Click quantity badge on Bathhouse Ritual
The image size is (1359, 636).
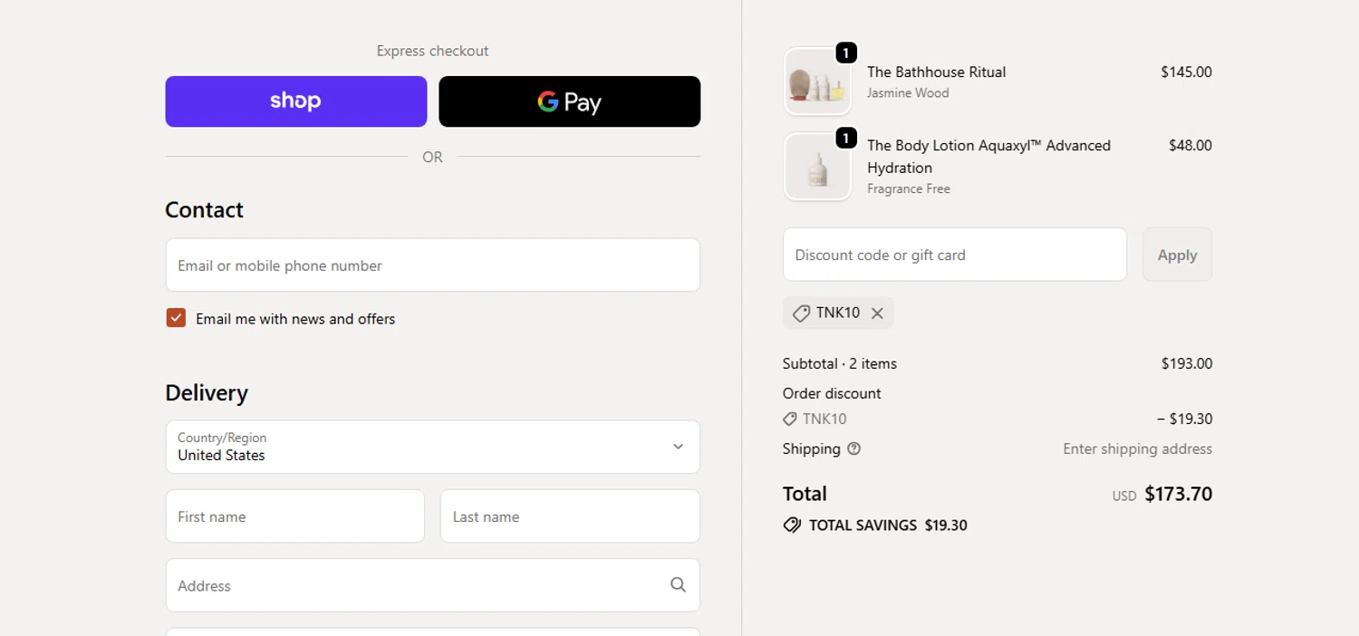pos(845,53)
